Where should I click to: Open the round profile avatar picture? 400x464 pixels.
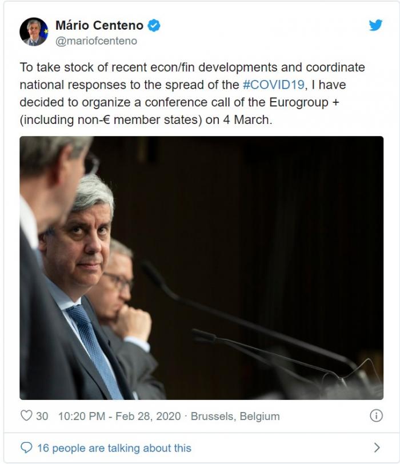(34, 31)
